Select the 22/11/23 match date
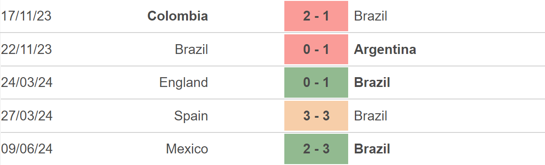545x165 pixels. click(x=26, y=49)
